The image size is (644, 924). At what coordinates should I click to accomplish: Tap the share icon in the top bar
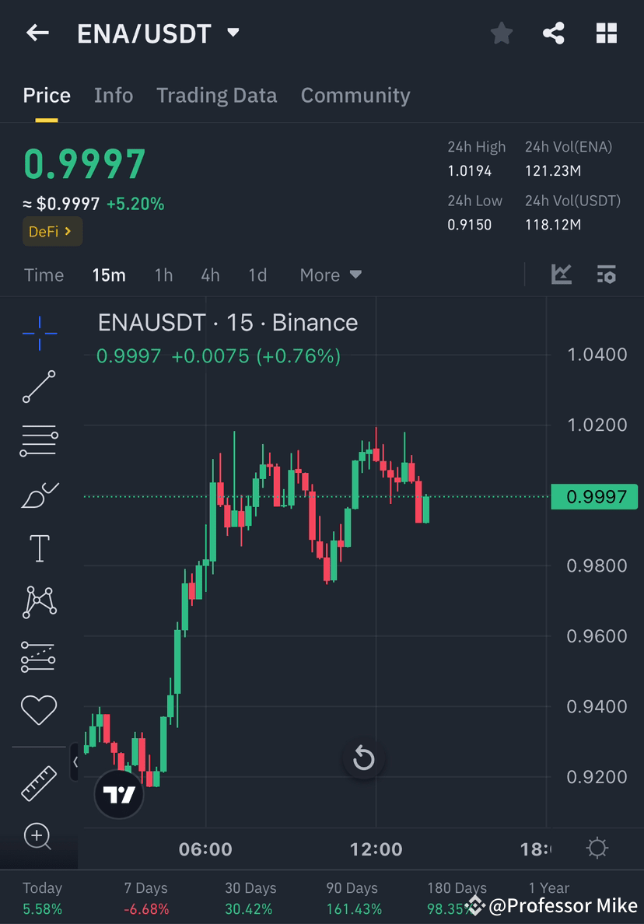point(554,33)
